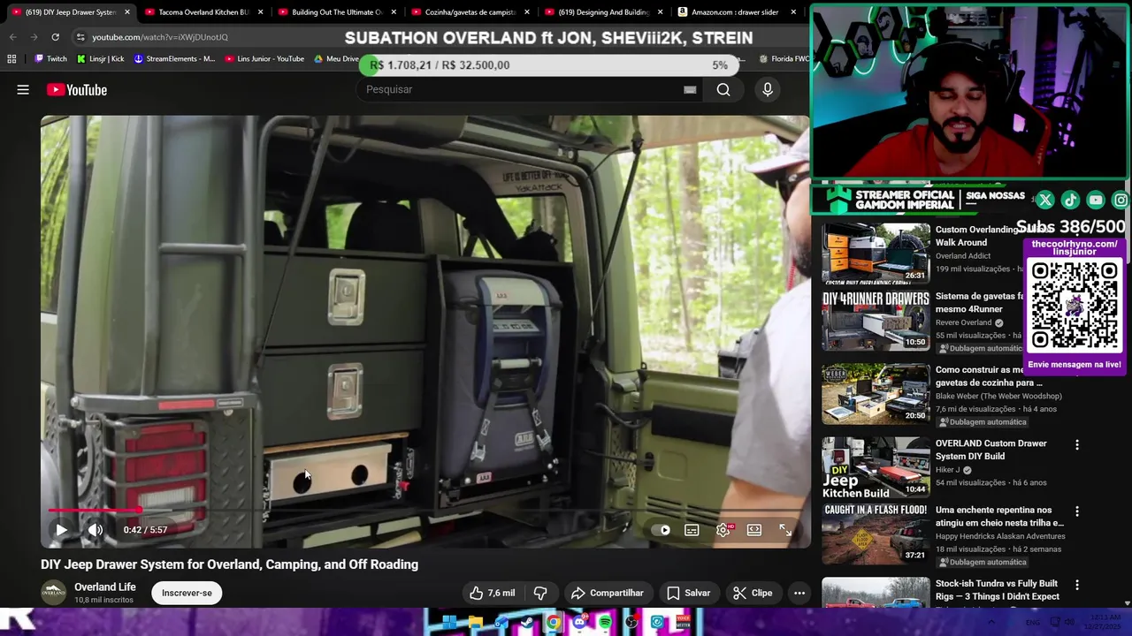
Task: Open Caught in a Flash Flood thumbnail
Action: (876, 534)
